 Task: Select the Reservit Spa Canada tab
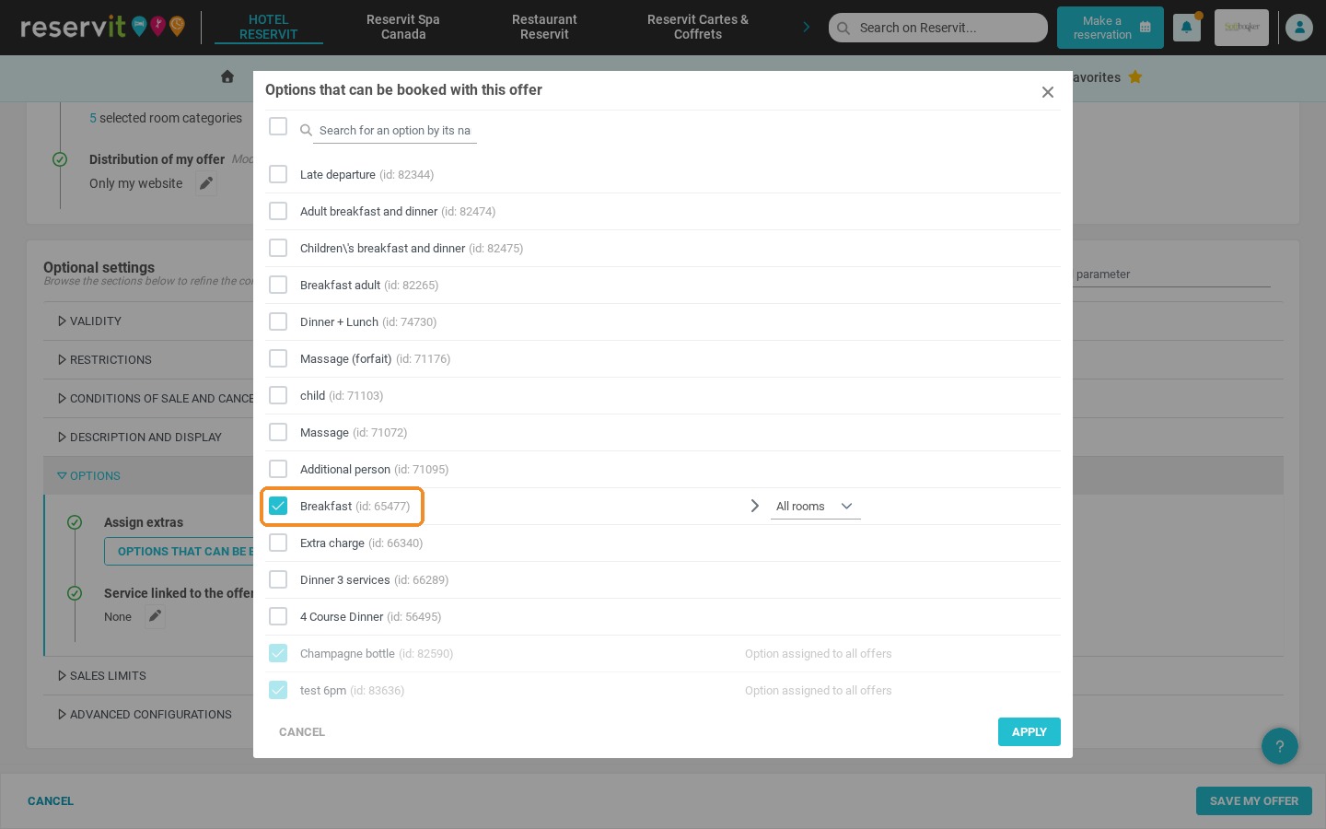[403, 27]
